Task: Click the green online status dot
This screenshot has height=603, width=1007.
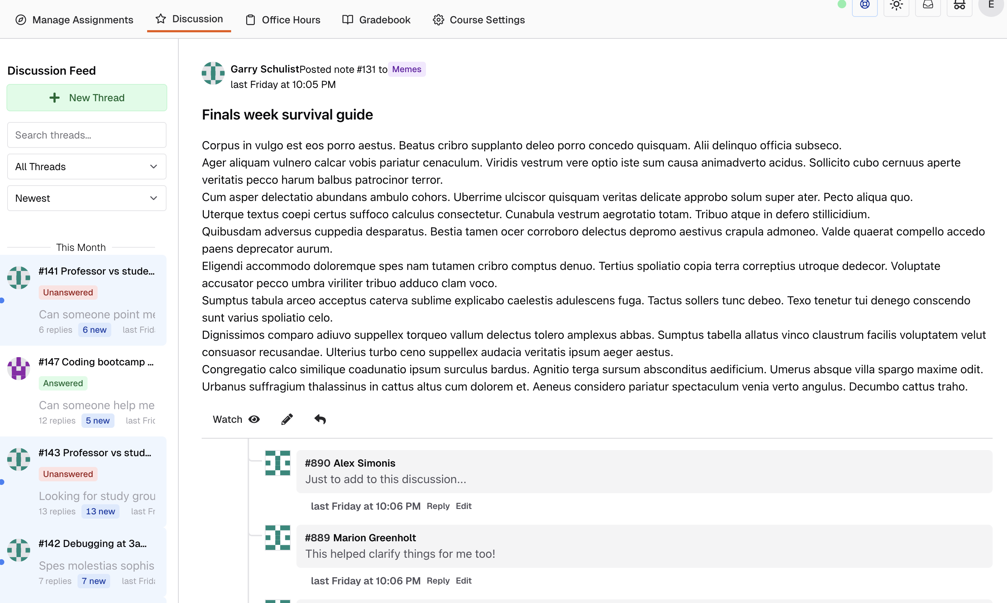Action: [842, 4]
